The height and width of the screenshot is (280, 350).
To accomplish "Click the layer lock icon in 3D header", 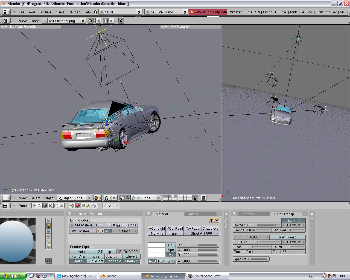I will click(x=195, y=198).
